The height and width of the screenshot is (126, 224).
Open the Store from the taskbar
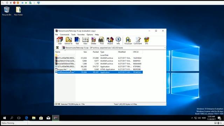click(41, 118)
